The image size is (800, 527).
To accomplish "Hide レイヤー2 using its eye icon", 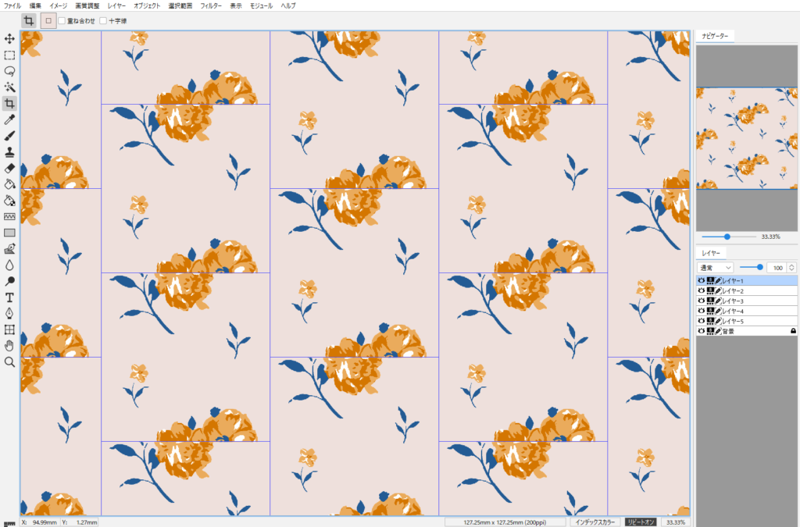I will tap(702, 291).
